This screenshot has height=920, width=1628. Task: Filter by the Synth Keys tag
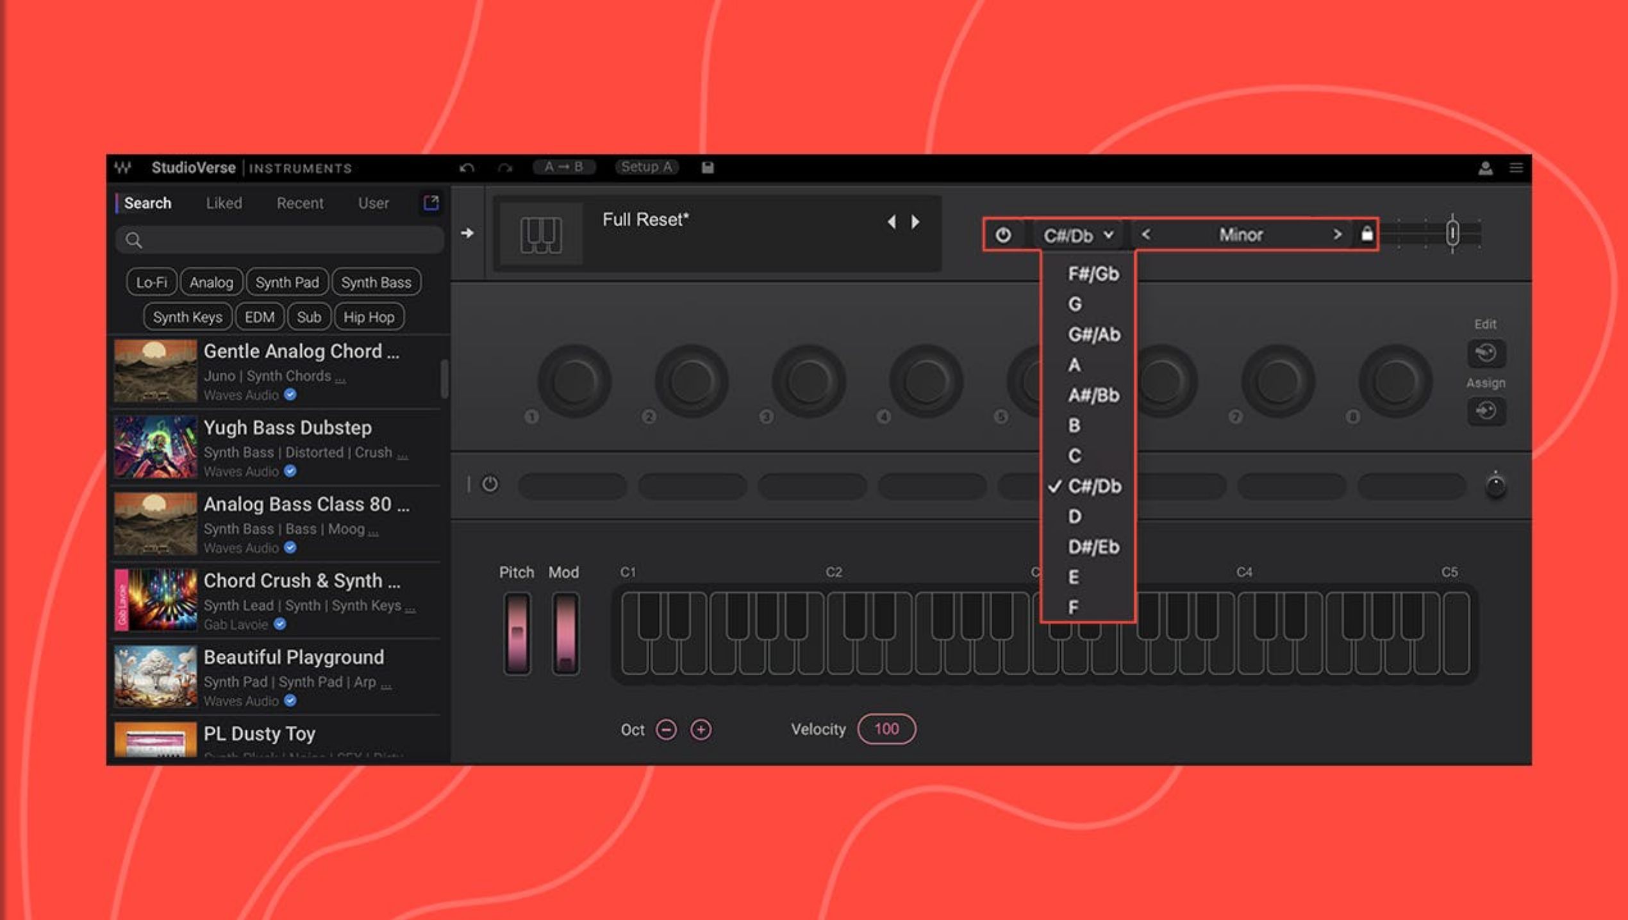click(x=187, y=317)
